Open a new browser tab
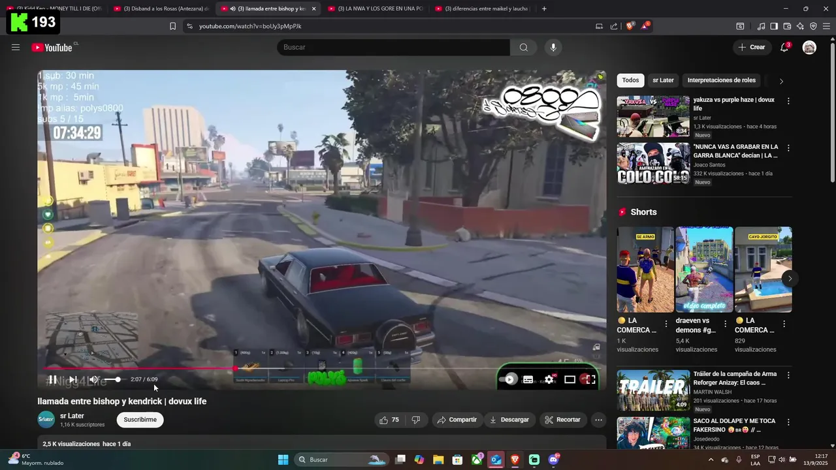The width and height of the screenshot is (836, 470). point(544,8)
